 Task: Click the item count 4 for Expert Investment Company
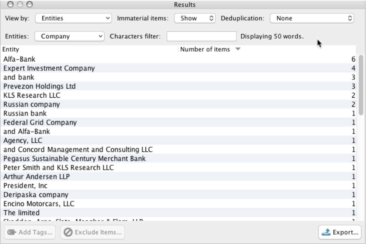coord(353,68)
